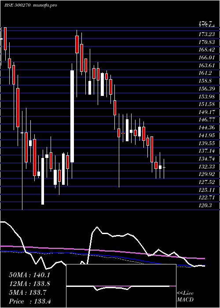Click the BSE 500270 chart title
Screen dimensions: 220x308
pos(17,5)
